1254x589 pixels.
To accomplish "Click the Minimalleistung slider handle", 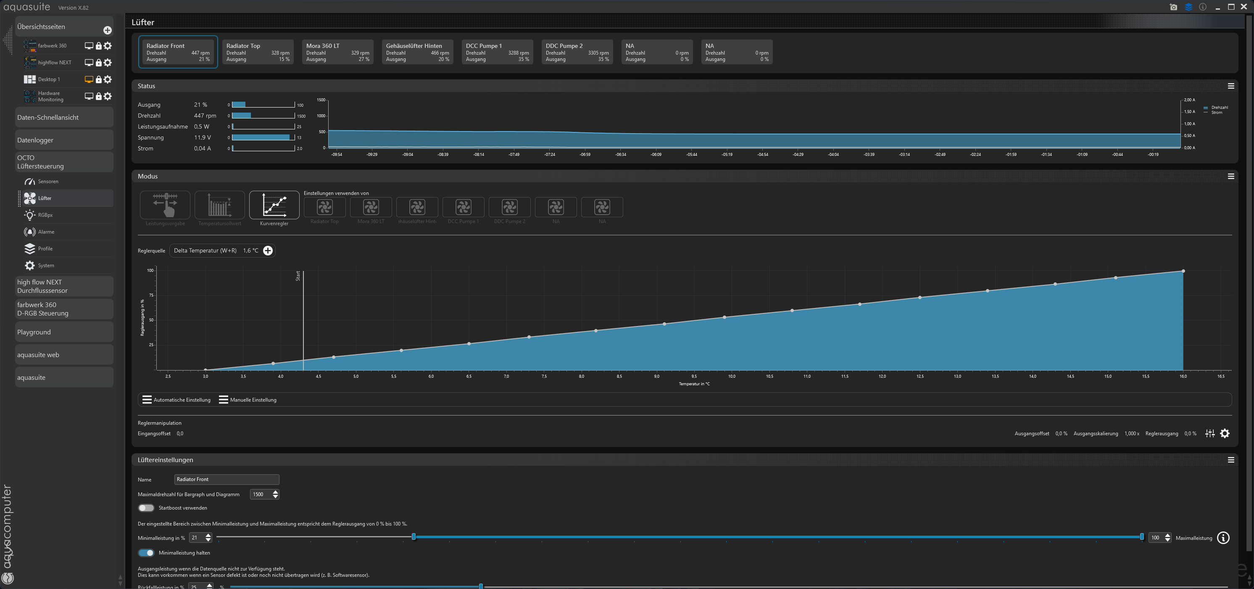I will coord(414,536).
